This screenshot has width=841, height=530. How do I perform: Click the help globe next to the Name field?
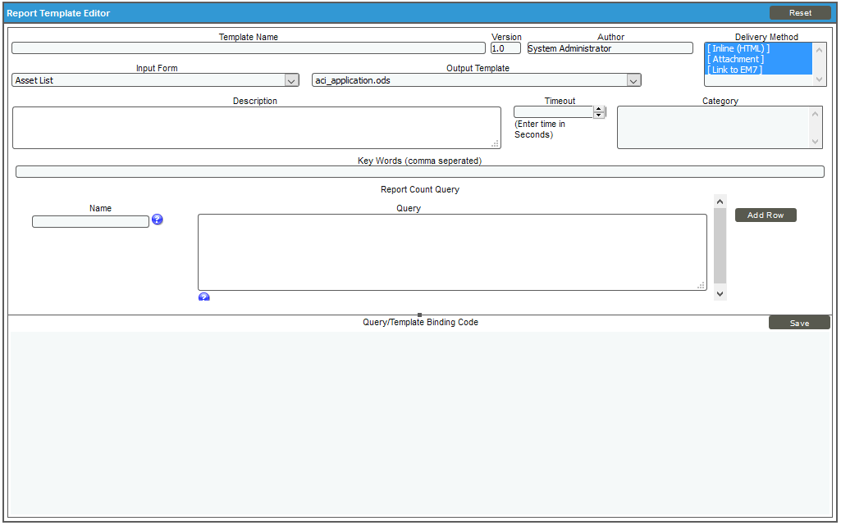[x=157, y=220]
